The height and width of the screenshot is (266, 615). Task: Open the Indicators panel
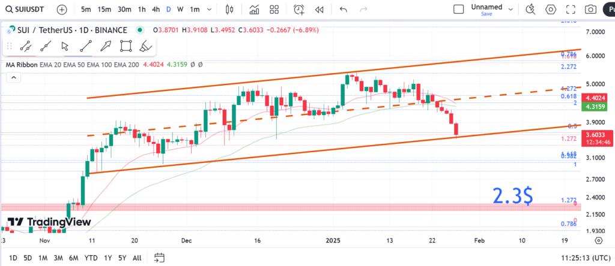tap(254, 10)
